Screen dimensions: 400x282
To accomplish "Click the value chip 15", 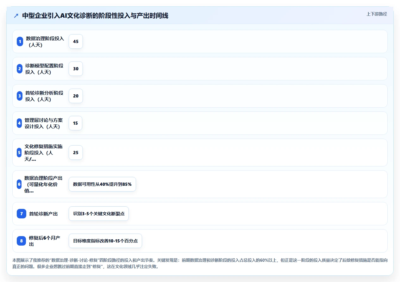I will [75, 123].
